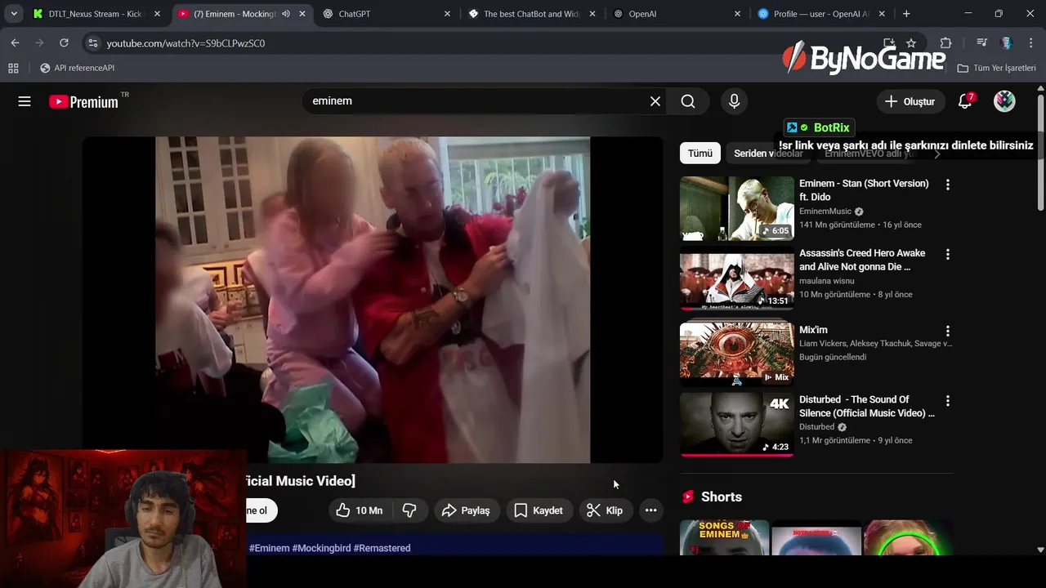Go back in browser history
Viewport: 1046px width, 588px height.
[x=15, y=42]
